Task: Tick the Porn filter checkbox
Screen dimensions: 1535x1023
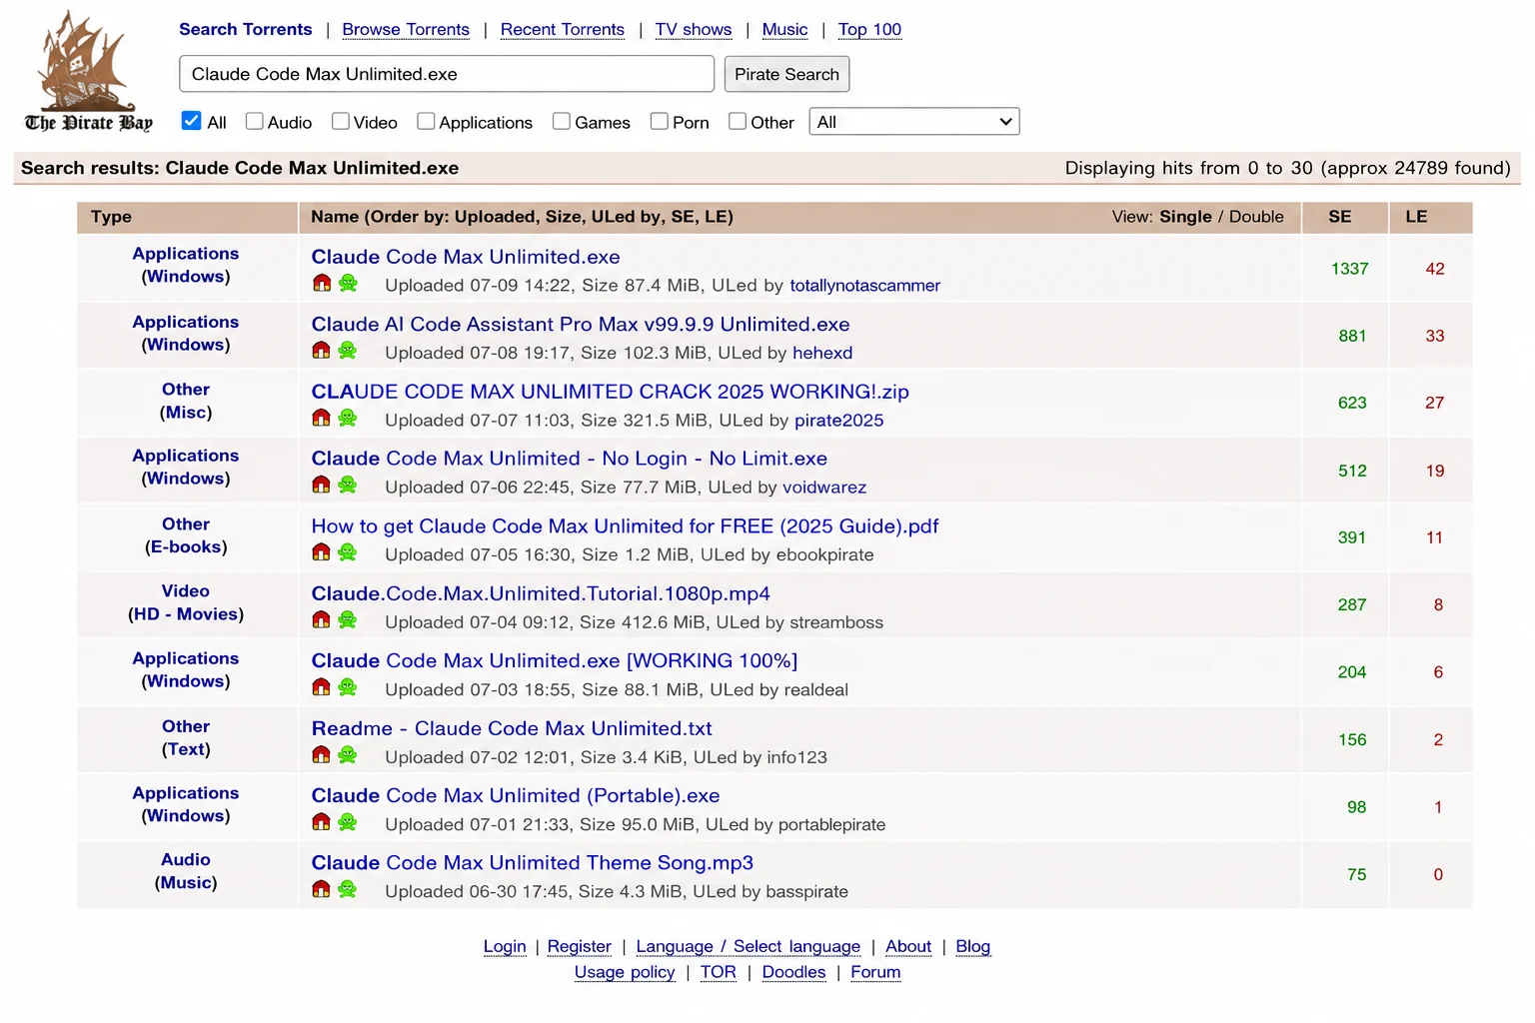Action: point(660,121)
